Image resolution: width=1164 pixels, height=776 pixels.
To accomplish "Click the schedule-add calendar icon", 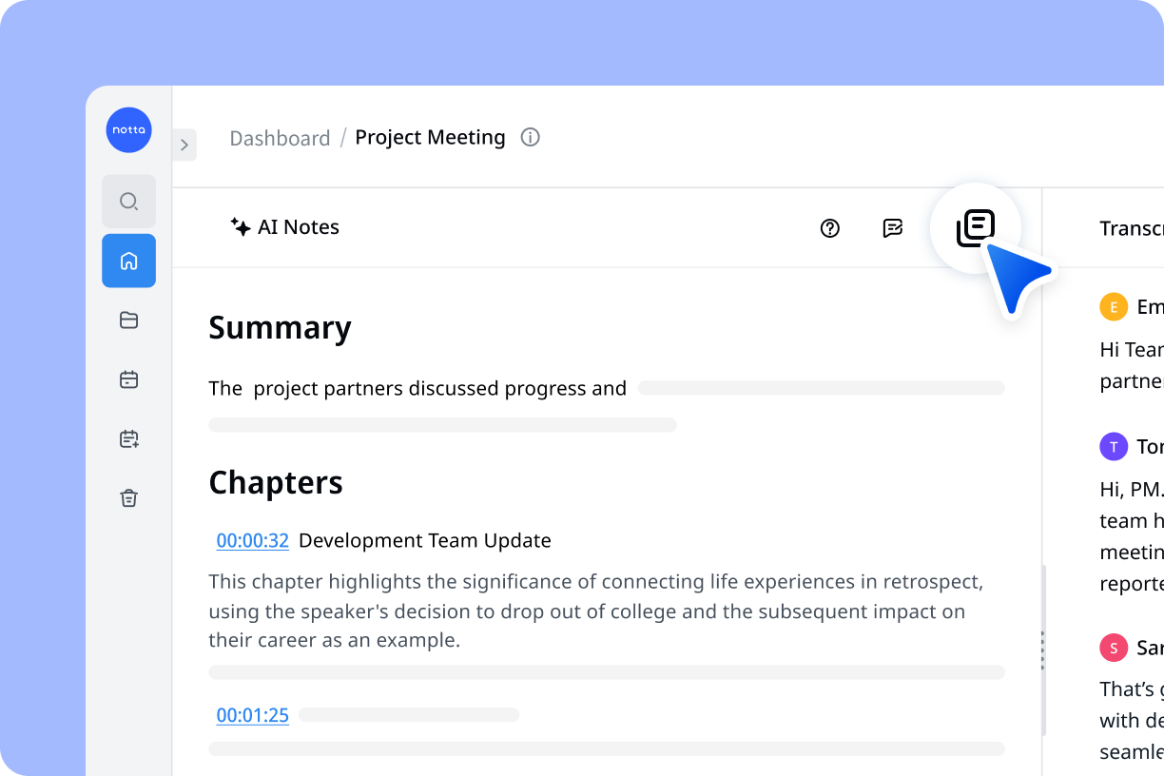I will click(x=129, y=438).
